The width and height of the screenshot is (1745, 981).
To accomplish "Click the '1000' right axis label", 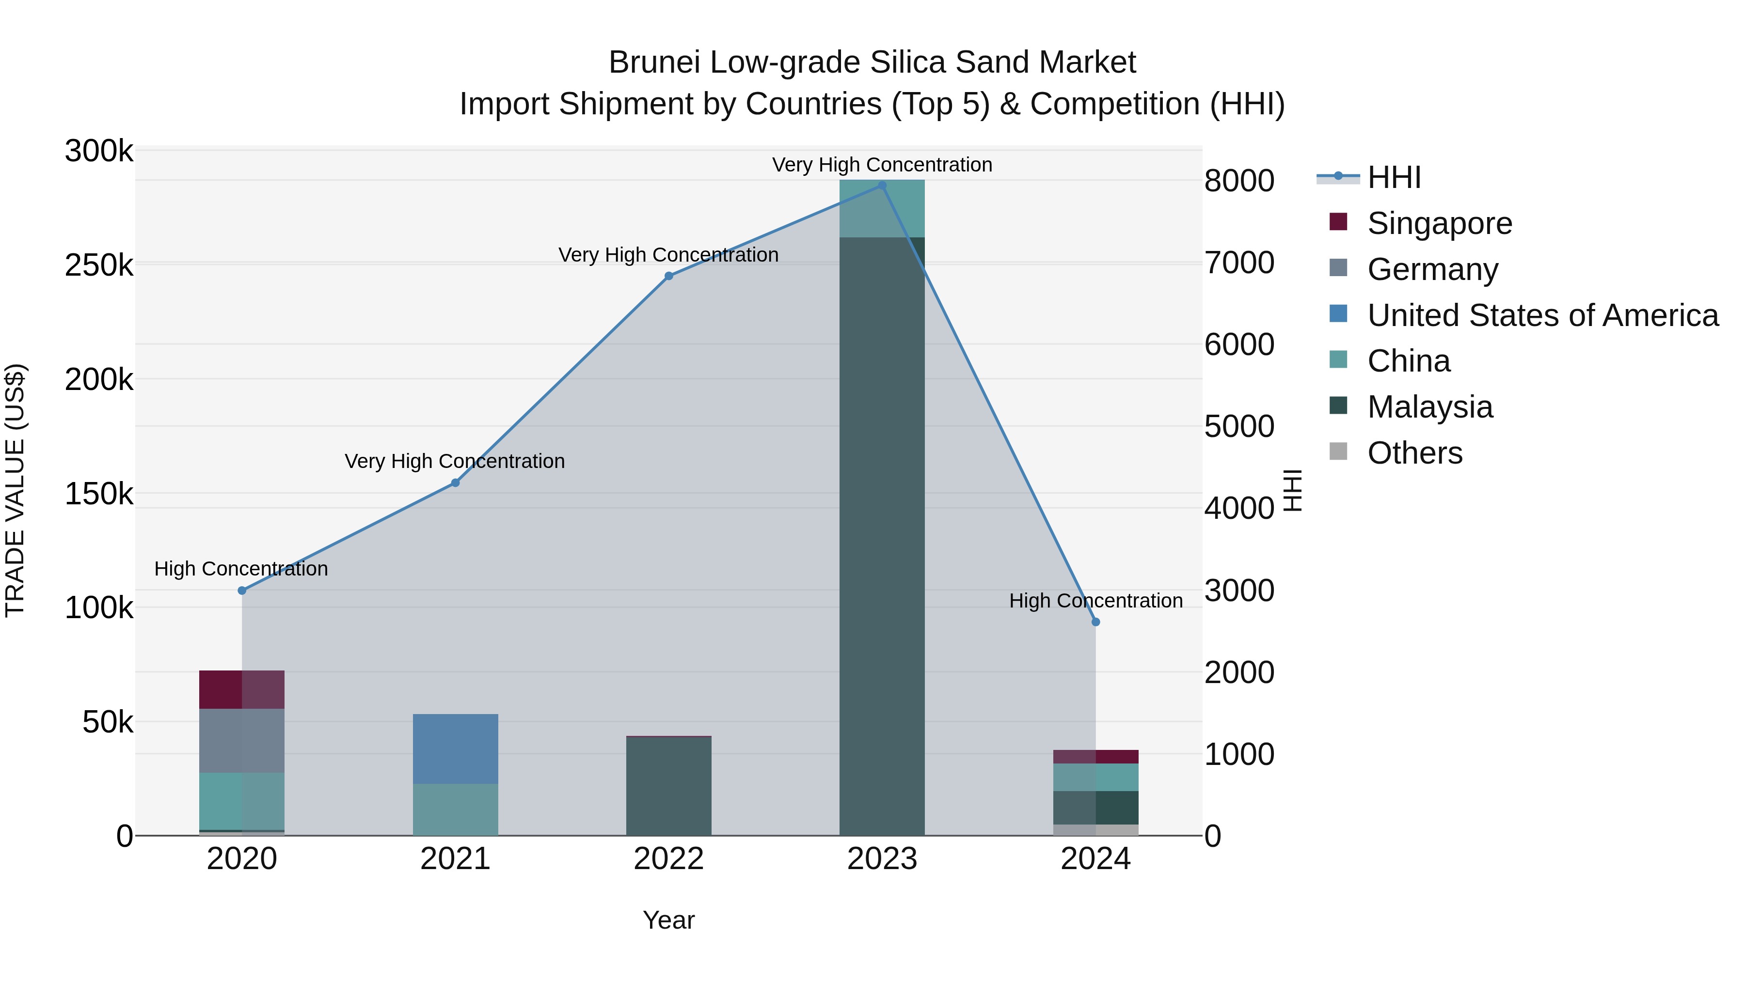I will (1239, 754).
